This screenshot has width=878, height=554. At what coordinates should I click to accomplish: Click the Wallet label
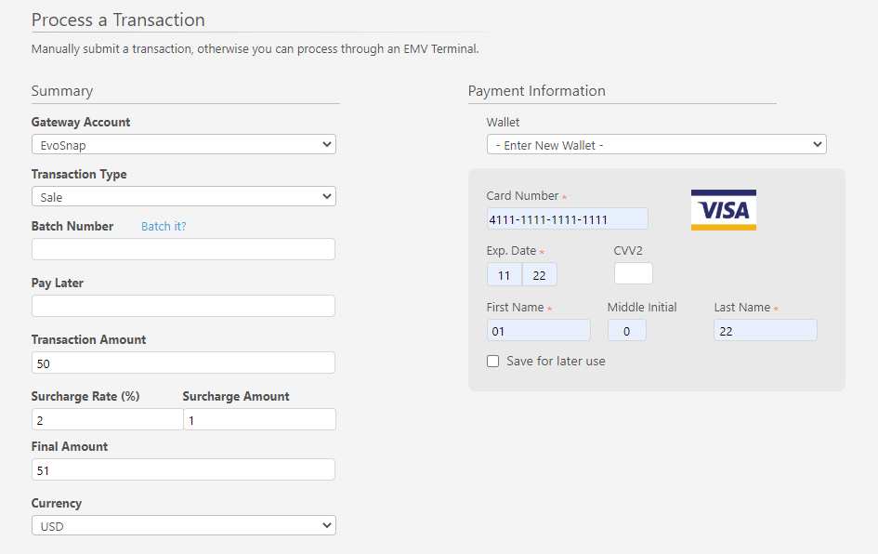[x=503, y=122]
